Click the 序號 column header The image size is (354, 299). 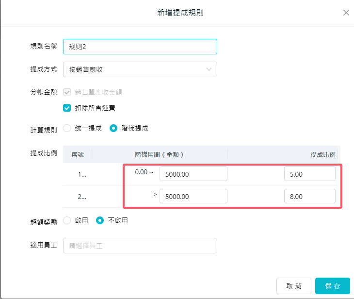click(78, 155)
